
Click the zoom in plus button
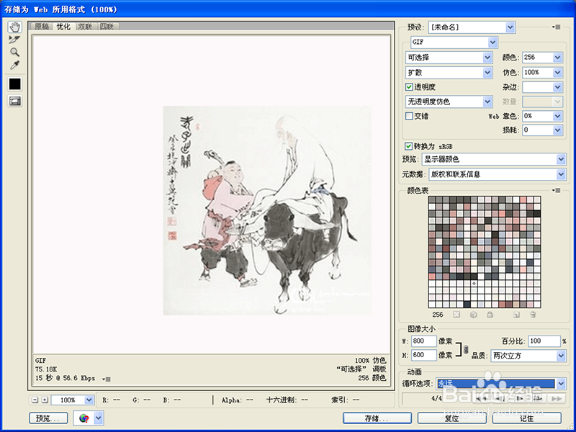pos(45,400)
